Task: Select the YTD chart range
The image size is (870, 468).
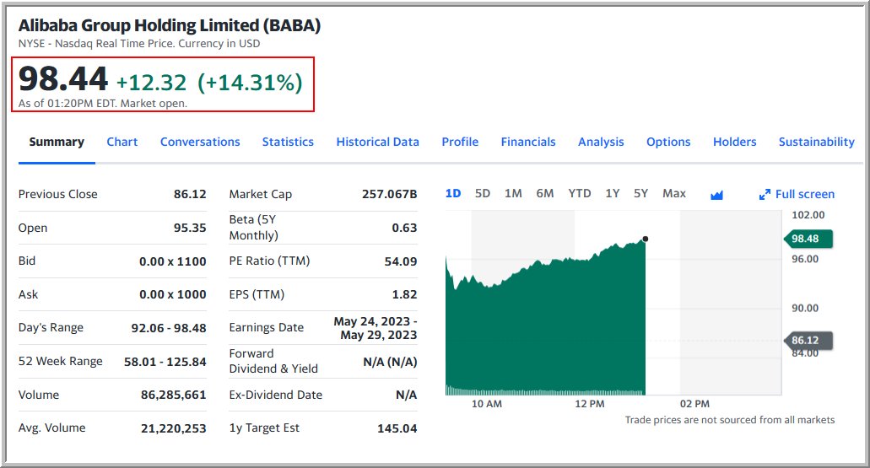Action: click(580, 193)
